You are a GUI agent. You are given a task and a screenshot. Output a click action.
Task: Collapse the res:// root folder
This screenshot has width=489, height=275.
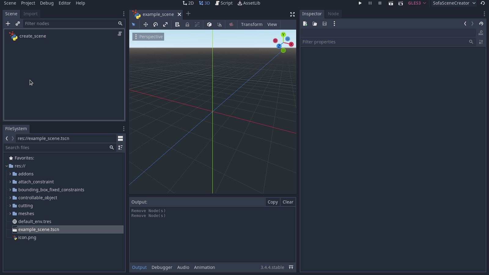coord(7,166)
